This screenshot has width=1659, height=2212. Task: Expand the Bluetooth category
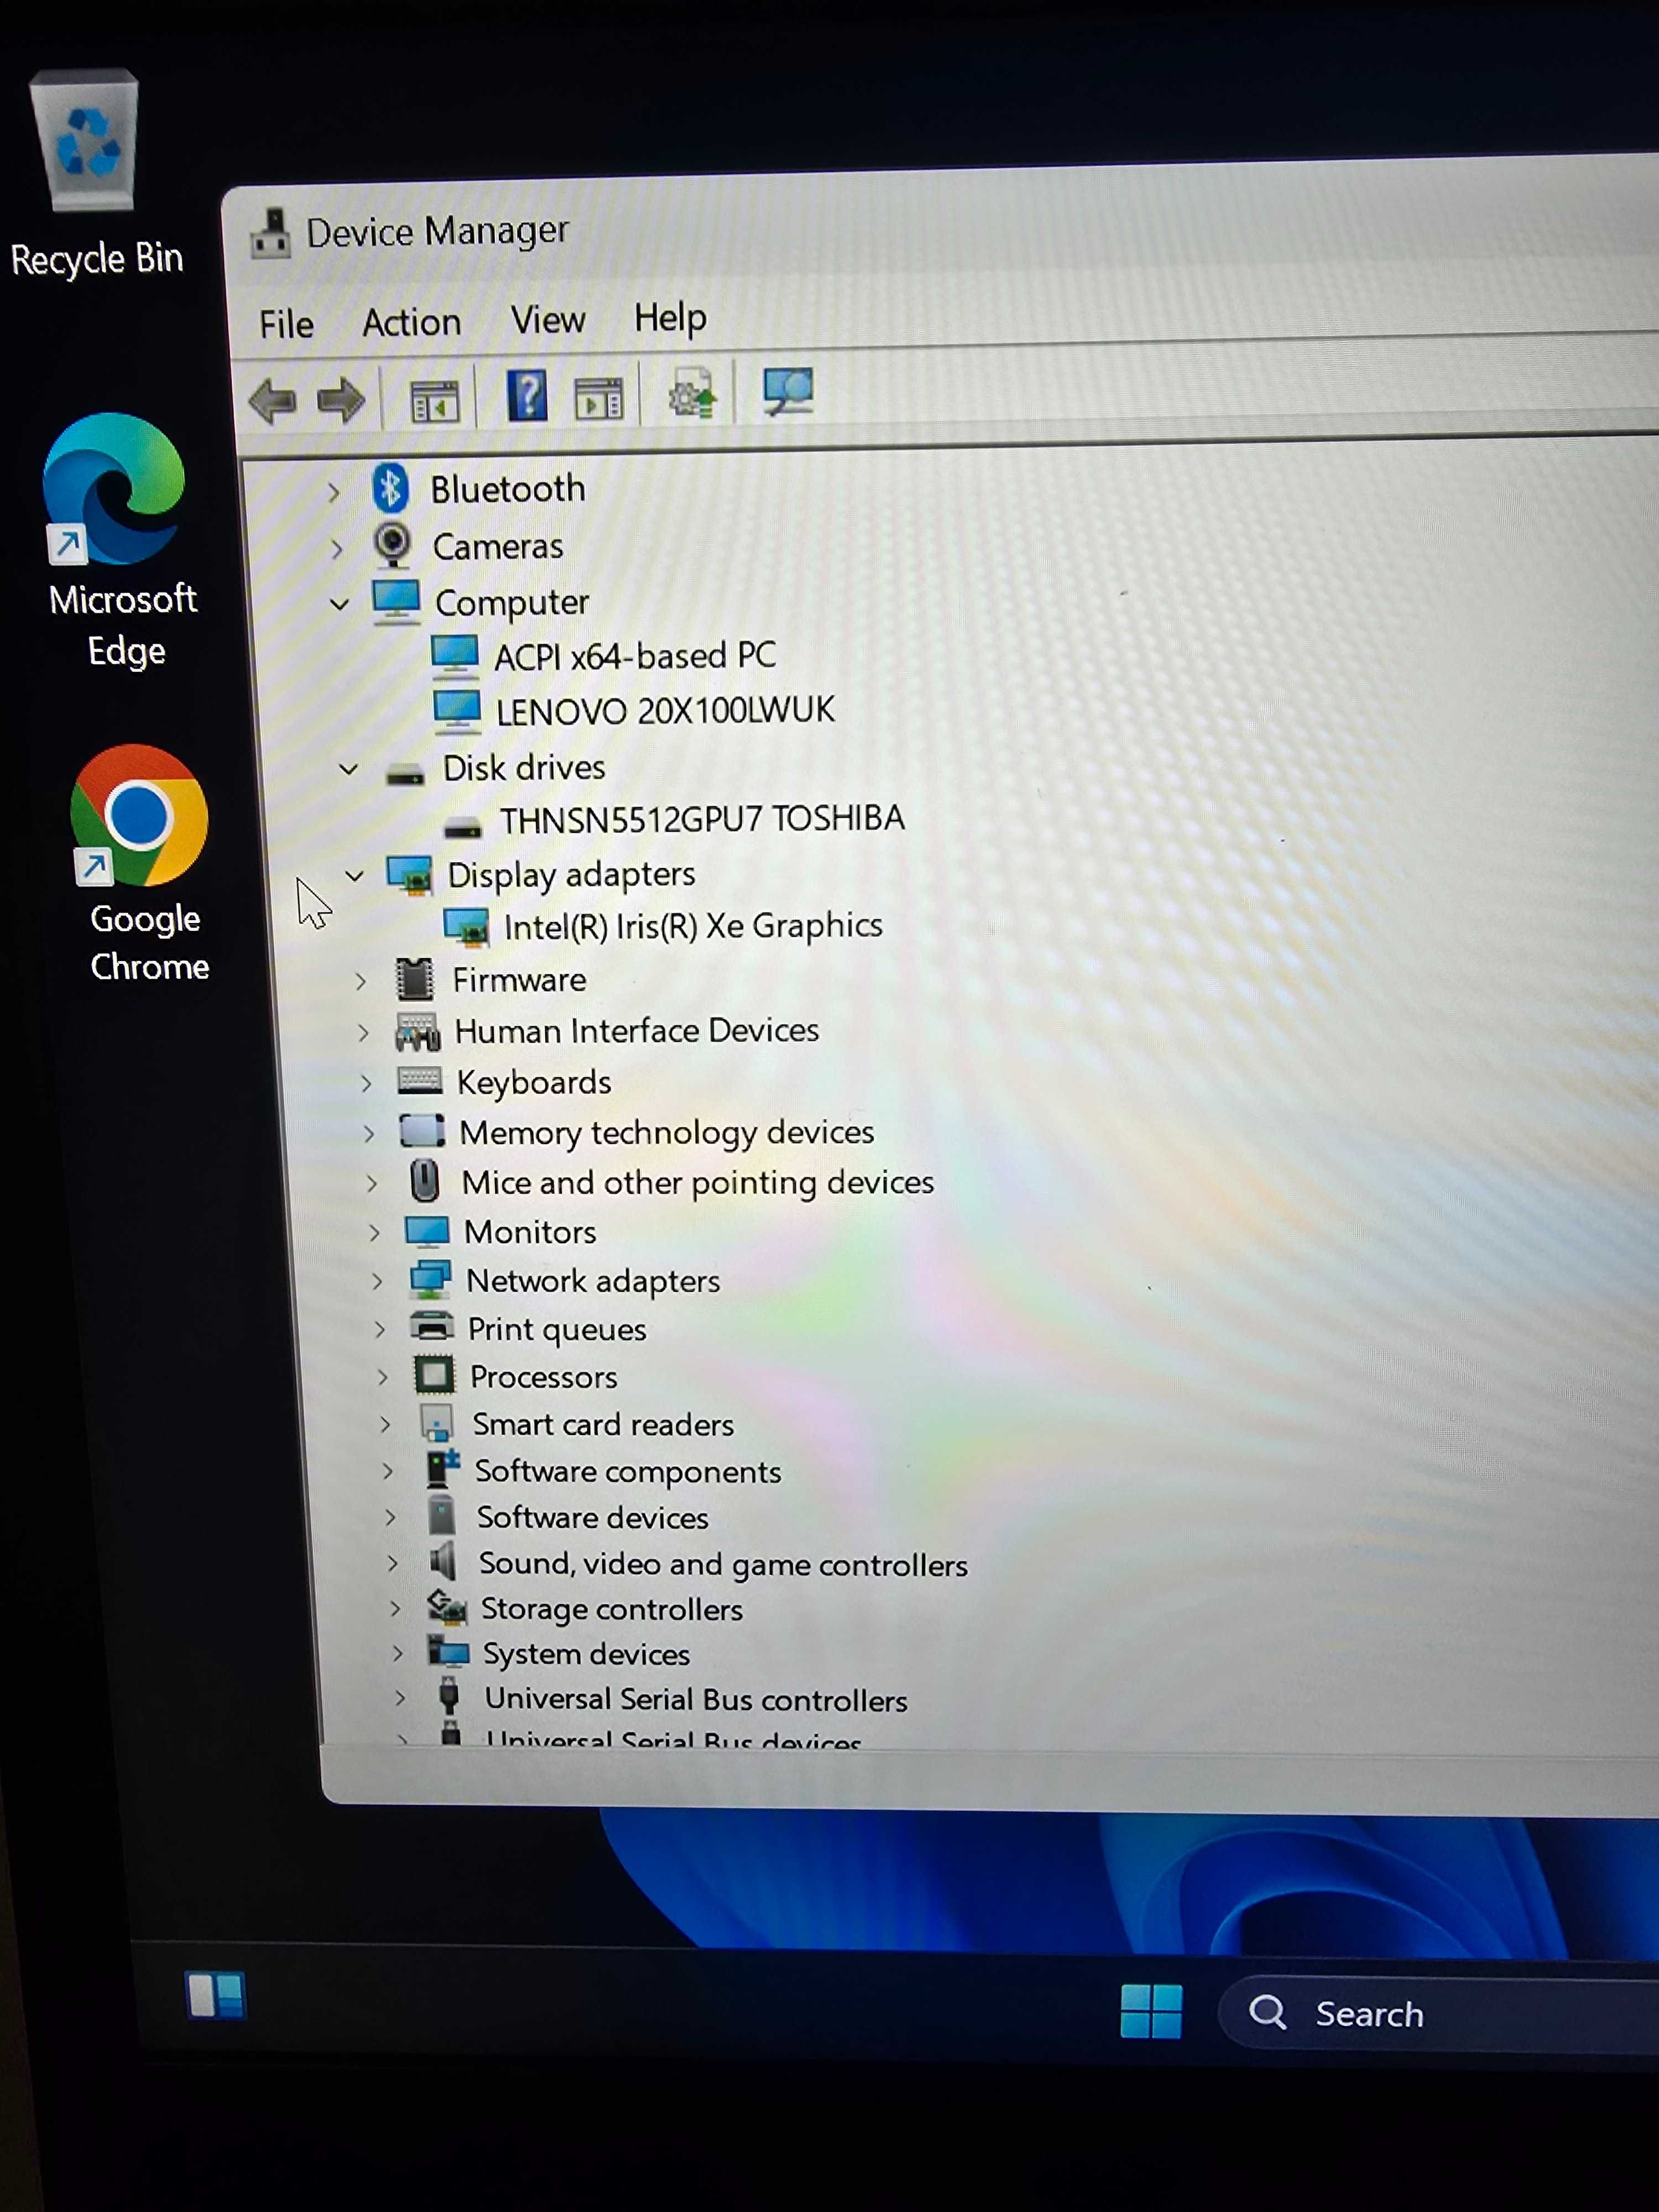[334, 492]
